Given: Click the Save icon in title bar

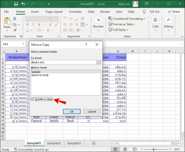Looking at the screenshot, I should (16, 4).
